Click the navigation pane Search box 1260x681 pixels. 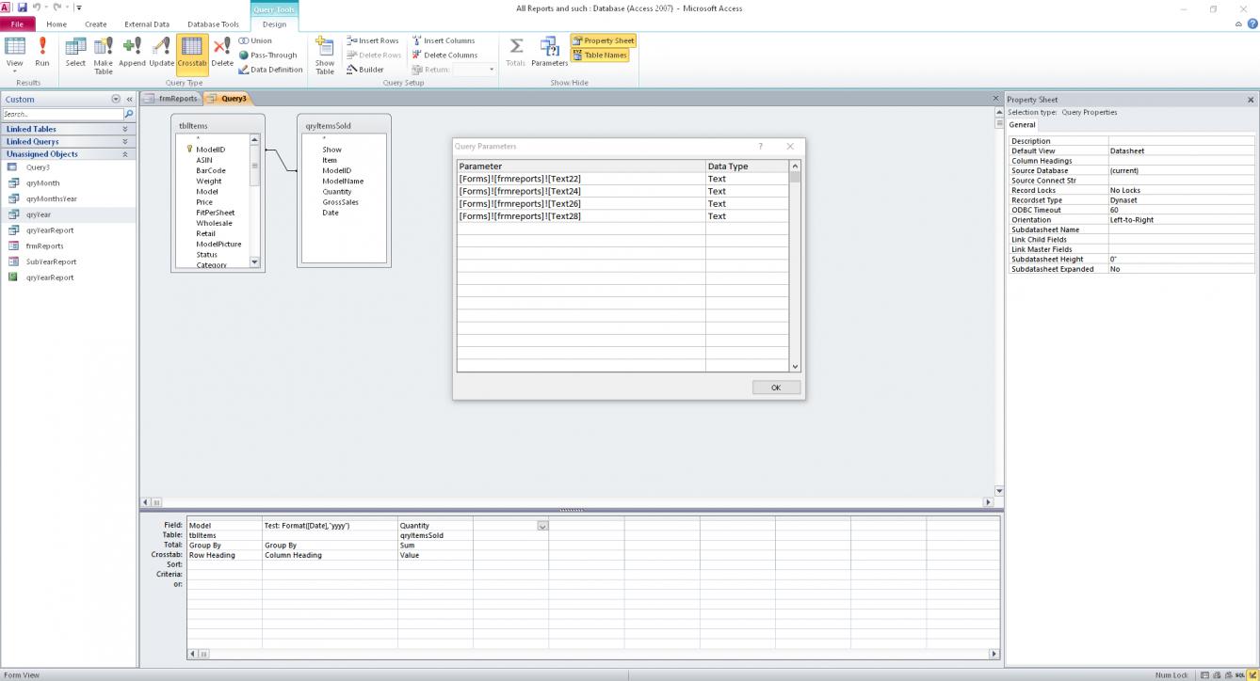[62, 114]
